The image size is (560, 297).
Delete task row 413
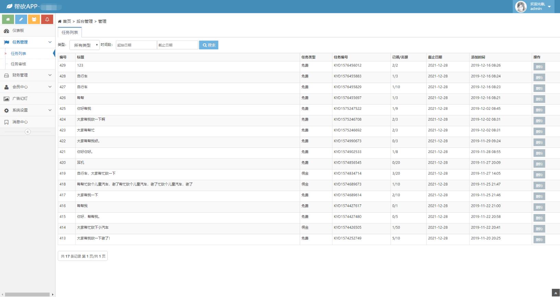point(539,239)
